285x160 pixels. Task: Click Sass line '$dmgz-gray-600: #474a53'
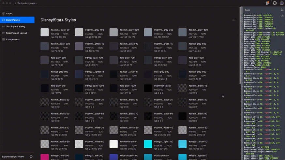pyautogui.click(x=257, y=37)
